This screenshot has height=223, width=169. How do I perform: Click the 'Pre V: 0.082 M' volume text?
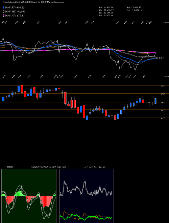[135, 10]
